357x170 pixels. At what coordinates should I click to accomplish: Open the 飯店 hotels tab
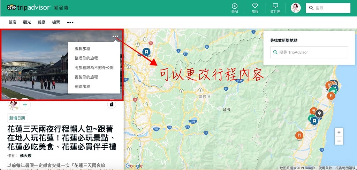pyautogui.click(x=13, y=22)
